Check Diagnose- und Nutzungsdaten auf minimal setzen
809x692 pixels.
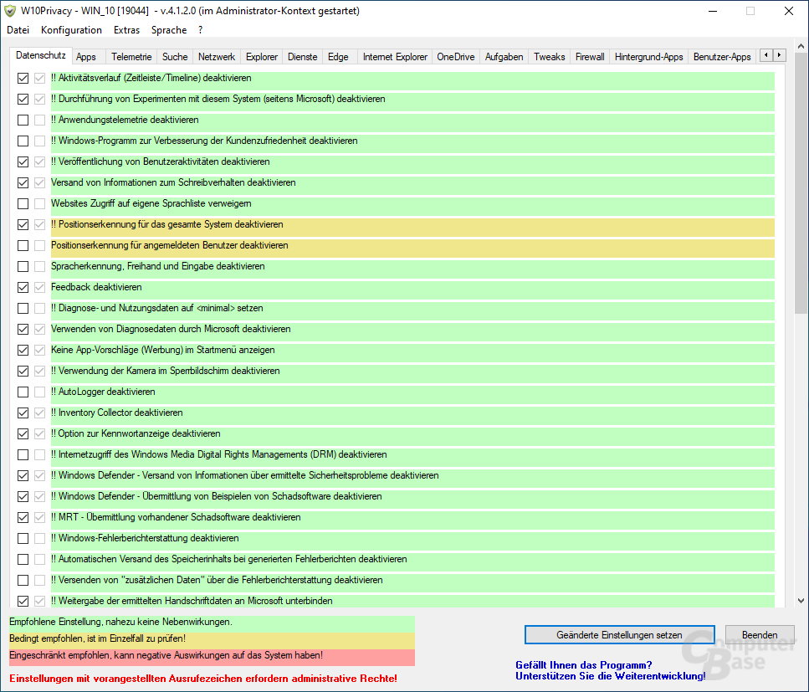pos(23,308)
